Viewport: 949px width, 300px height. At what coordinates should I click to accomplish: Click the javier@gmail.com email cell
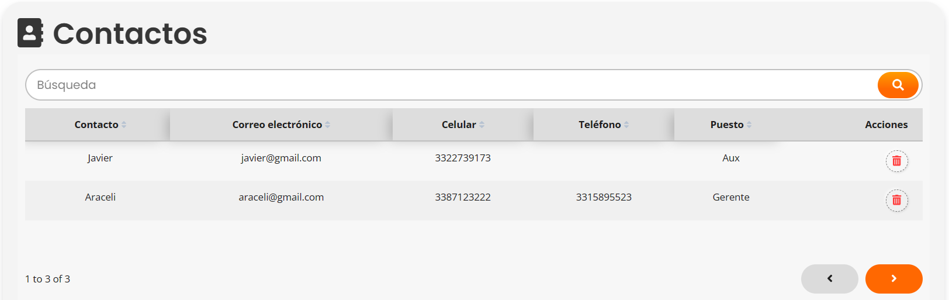tap(281, 158)
